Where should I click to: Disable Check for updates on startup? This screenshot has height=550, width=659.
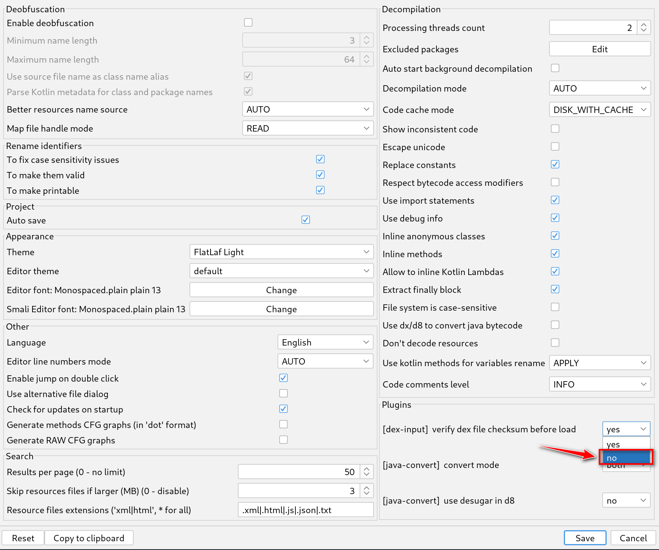283,409
